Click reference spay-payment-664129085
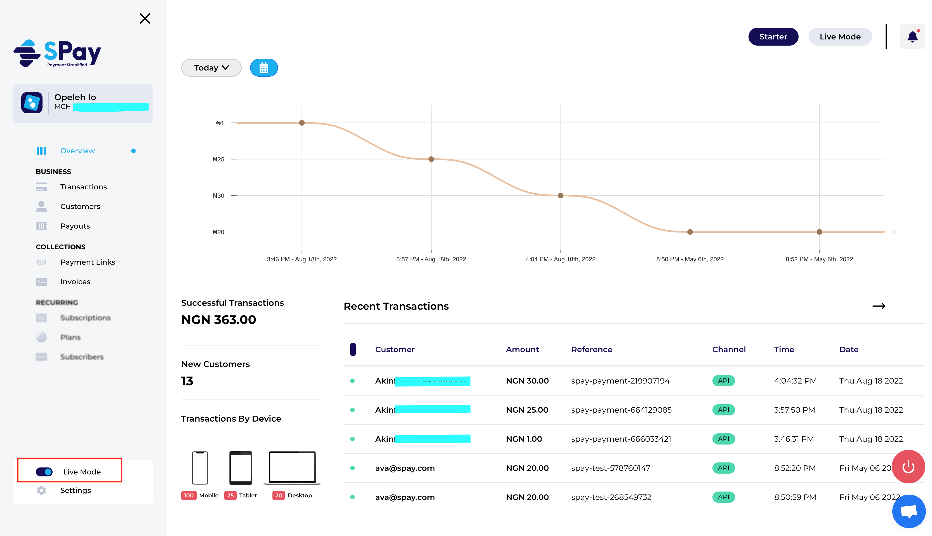 click(x=621, y=410)
